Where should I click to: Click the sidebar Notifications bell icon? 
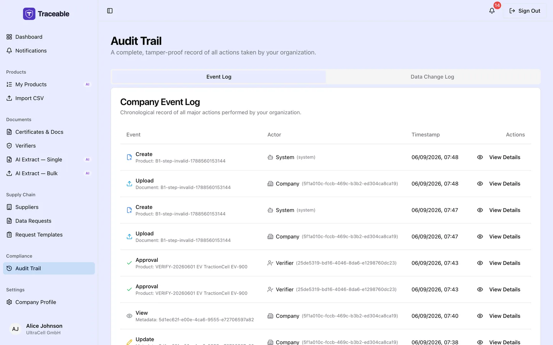[x=9, y=51]
